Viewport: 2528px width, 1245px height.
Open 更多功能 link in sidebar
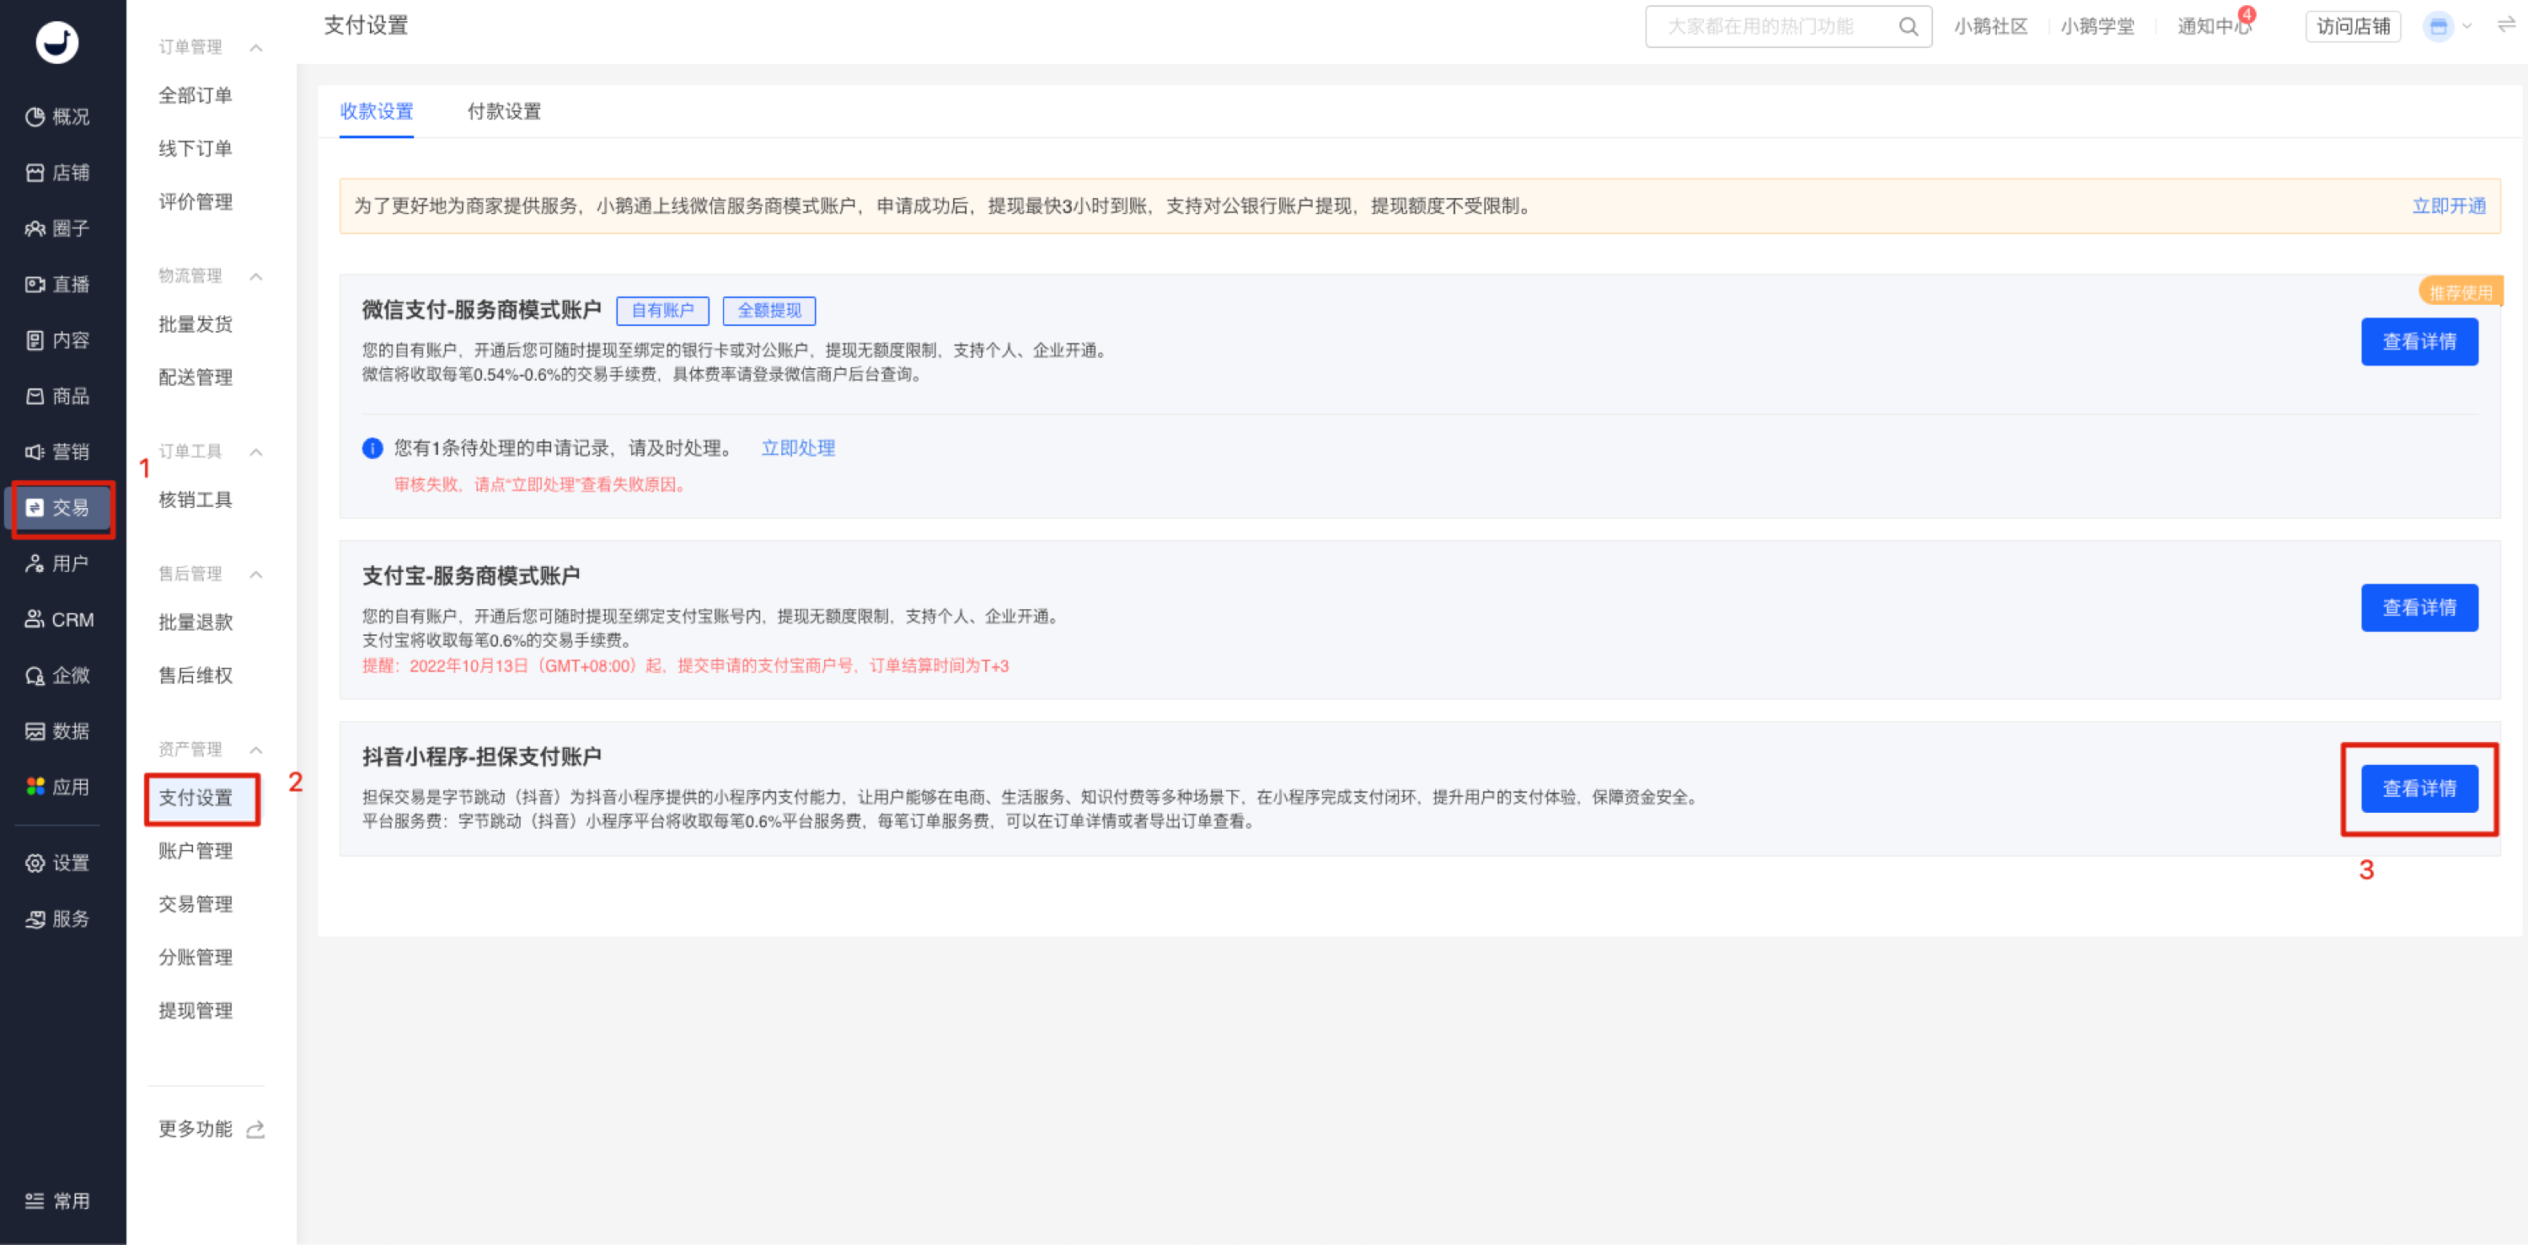pos(195,1130)
